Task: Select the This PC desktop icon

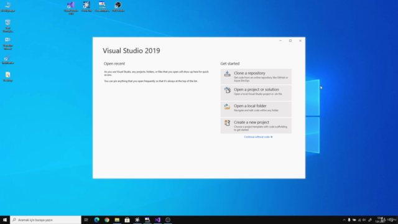Action: [8, 7]
